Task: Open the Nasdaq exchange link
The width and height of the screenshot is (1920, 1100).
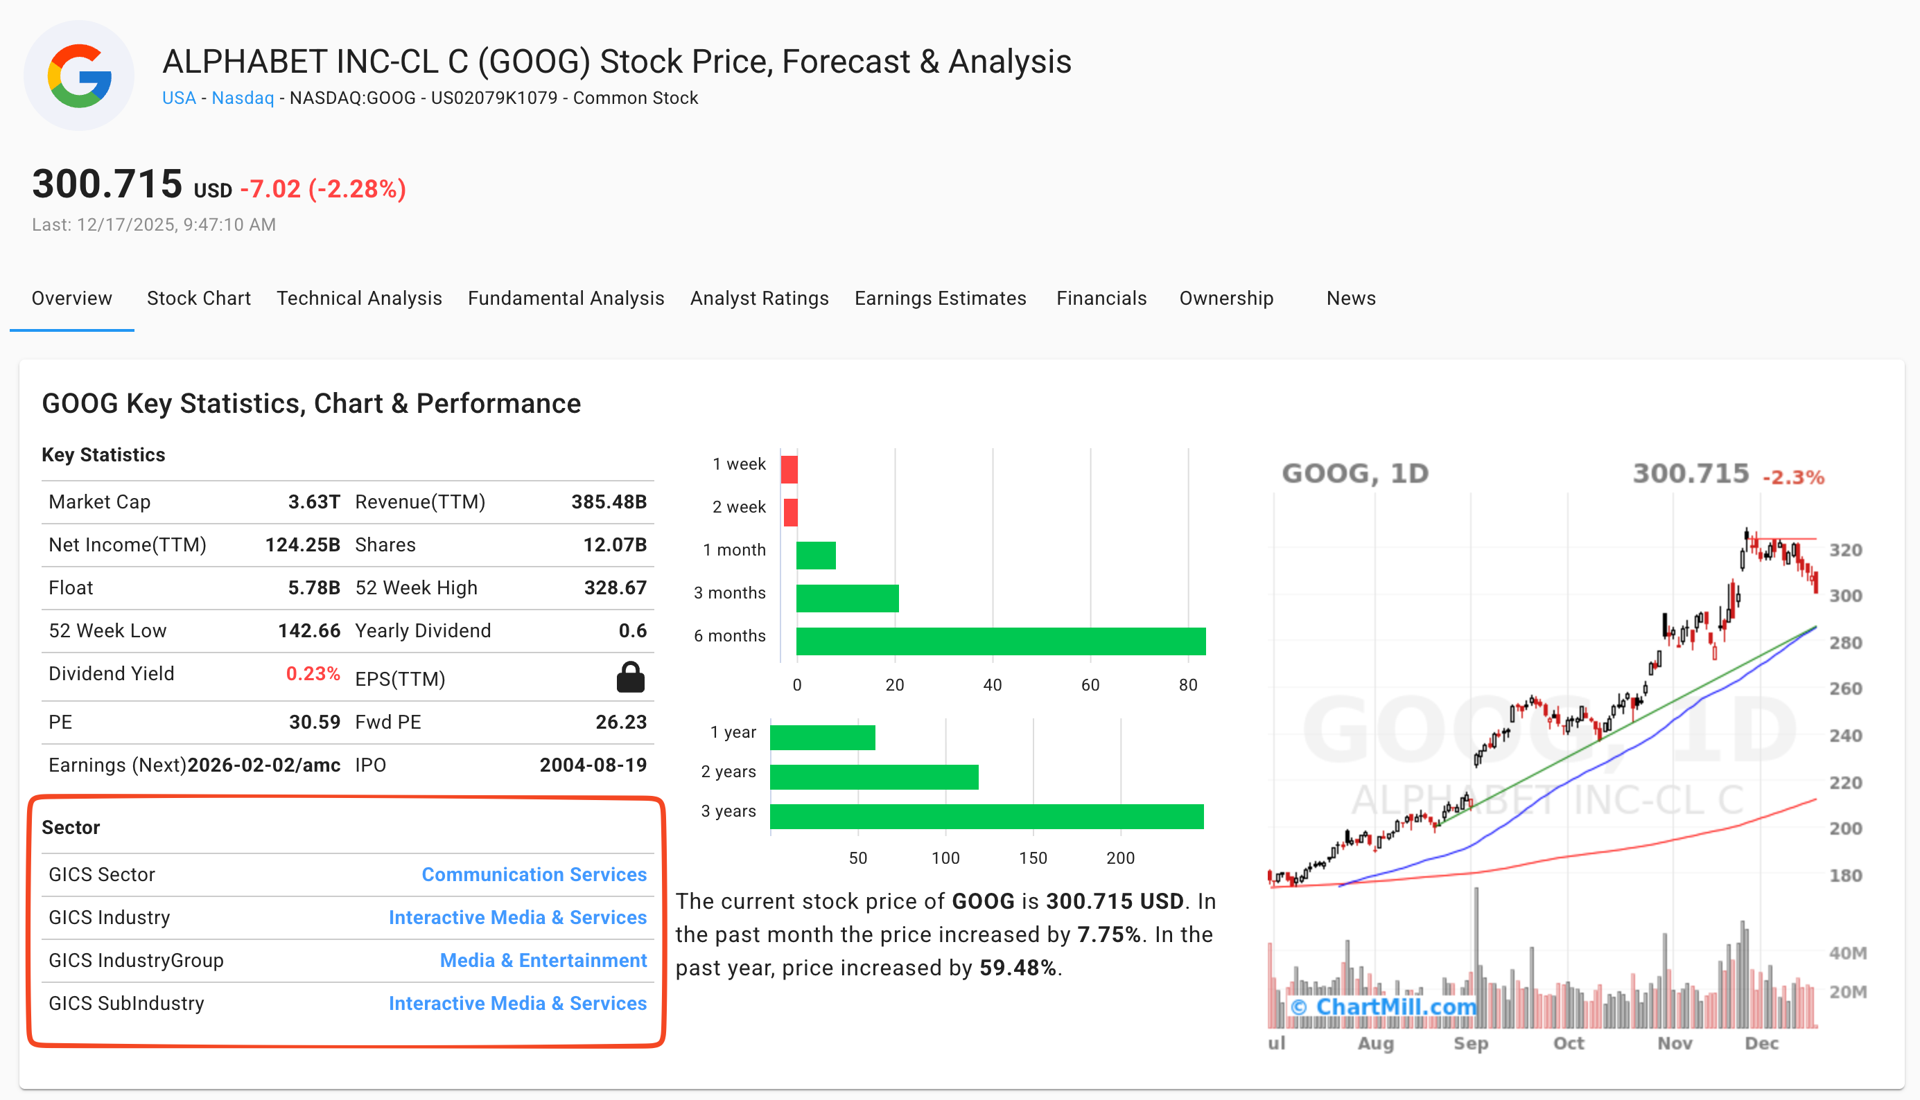Action: point(243,98)
